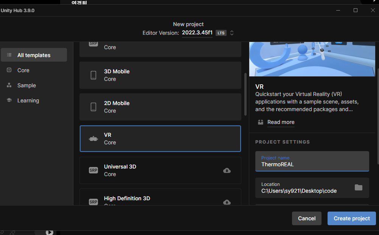Screen dimensions: 379x235
Task: Browse for project location folder
Action: (359, 187)
